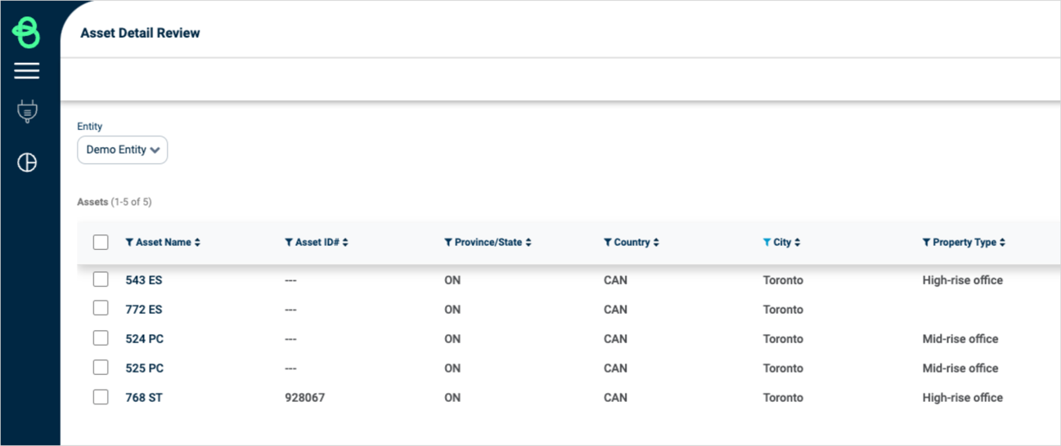Check the box for asset 543 ES

click(101, 279)
